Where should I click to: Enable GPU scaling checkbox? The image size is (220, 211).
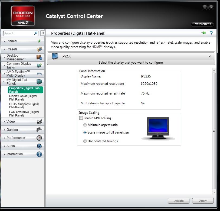[81, 118]
